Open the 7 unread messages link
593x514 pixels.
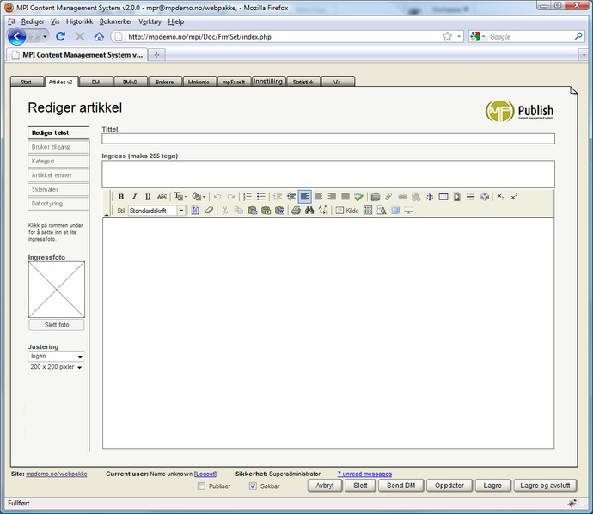coord(364,474)
